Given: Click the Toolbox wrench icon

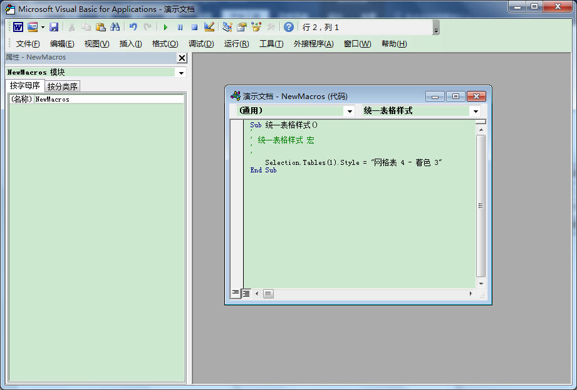Looking at the screenshot, I should (271, 27).
